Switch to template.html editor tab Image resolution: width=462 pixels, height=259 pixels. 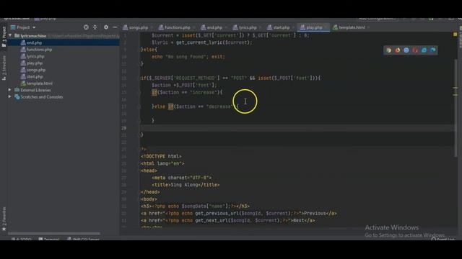click(x=349, y=27)
